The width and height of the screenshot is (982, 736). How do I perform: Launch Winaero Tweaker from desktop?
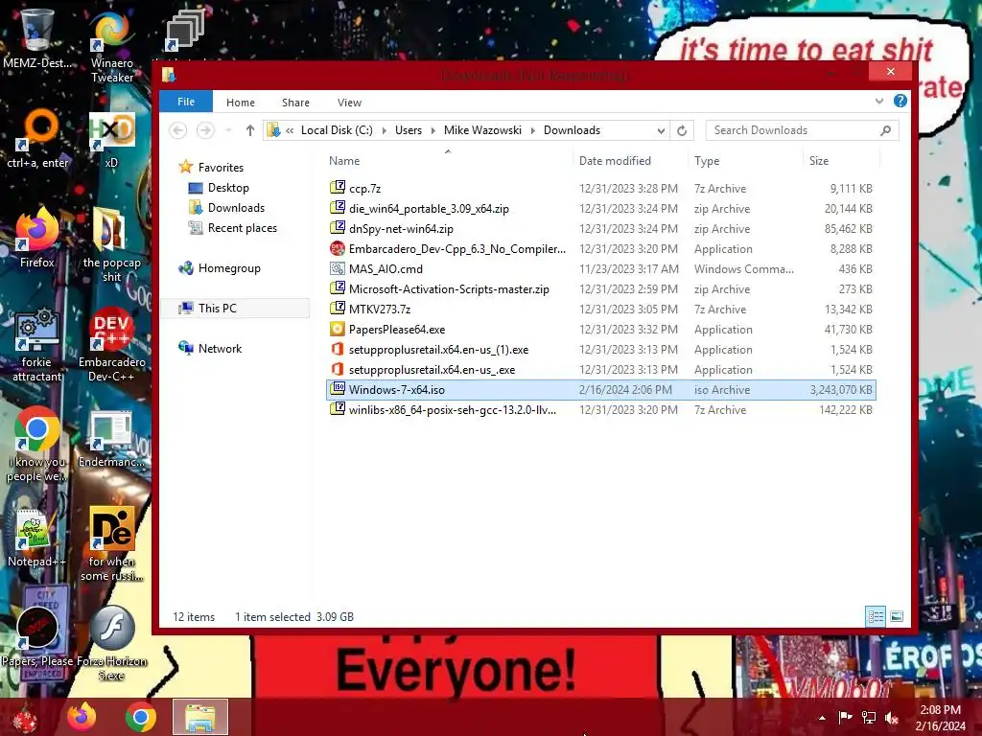click(x=111, y=45)
